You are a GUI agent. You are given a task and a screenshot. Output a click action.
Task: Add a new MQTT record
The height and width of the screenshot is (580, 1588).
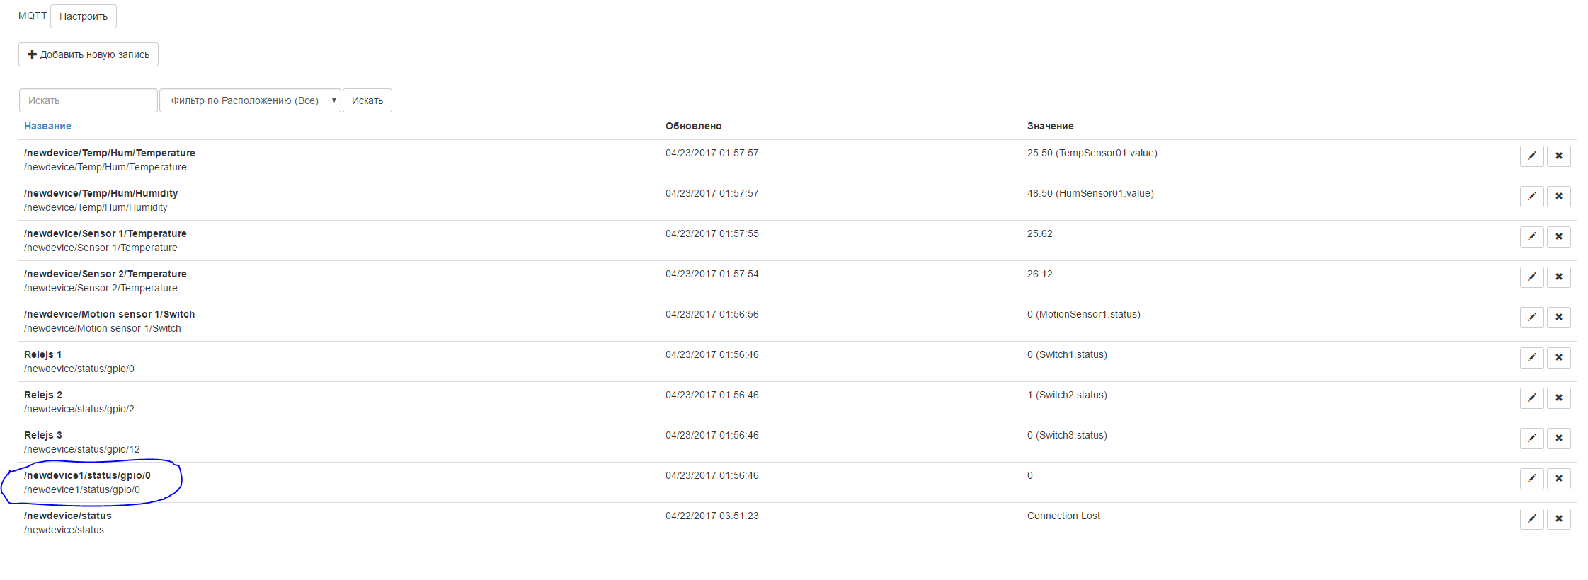click(88, 54)
